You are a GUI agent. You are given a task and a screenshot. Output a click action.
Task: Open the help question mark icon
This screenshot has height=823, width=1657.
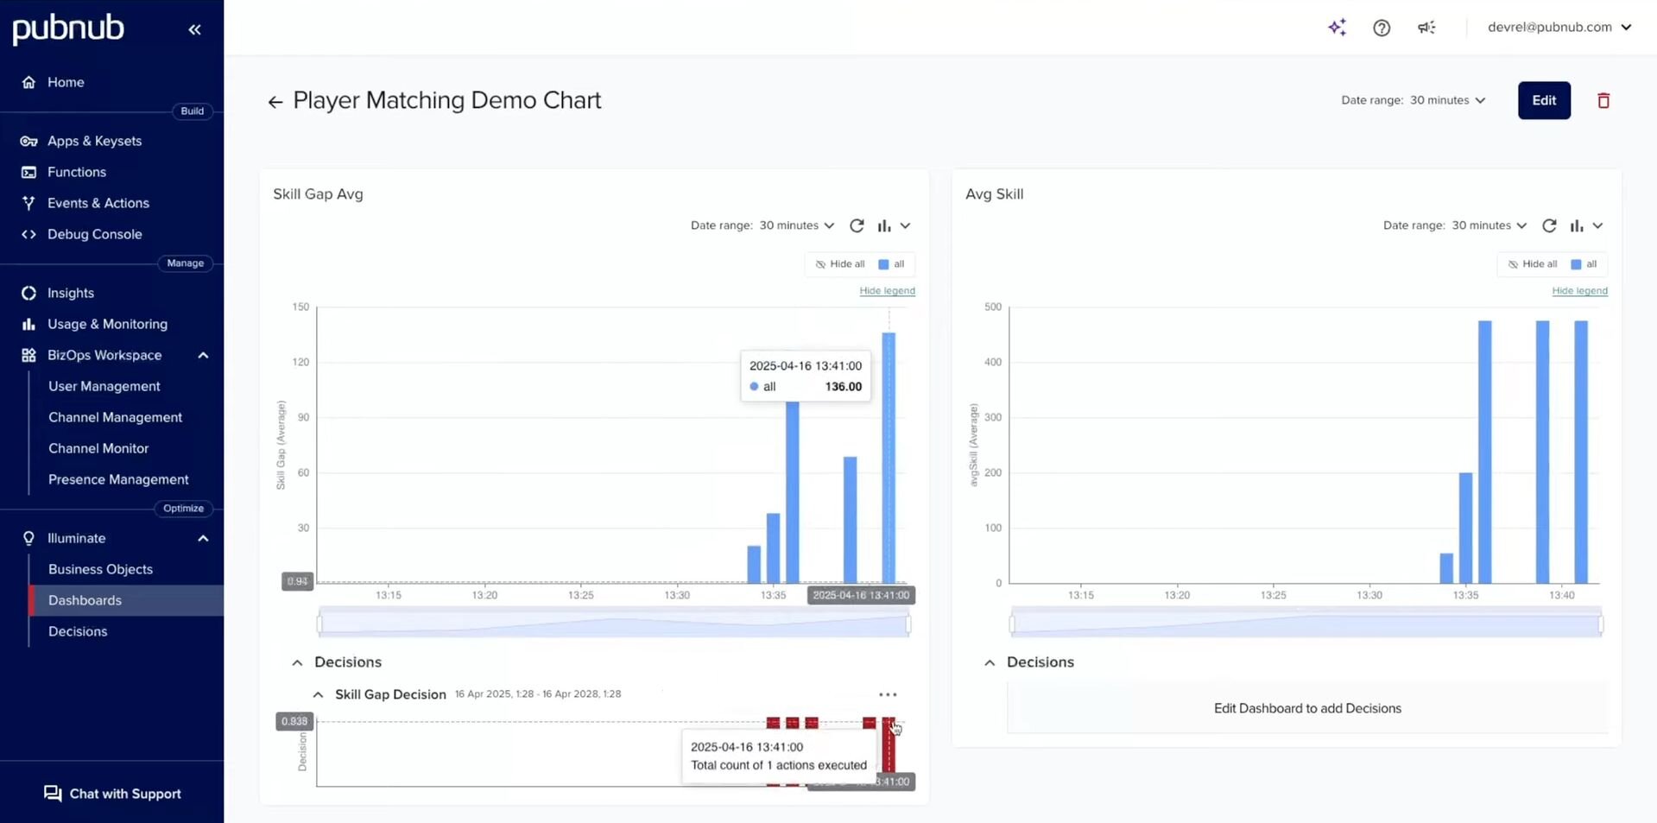1382,28
